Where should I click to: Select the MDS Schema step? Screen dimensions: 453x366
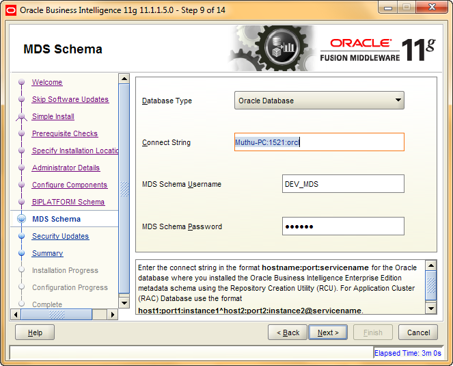point(56,219)
